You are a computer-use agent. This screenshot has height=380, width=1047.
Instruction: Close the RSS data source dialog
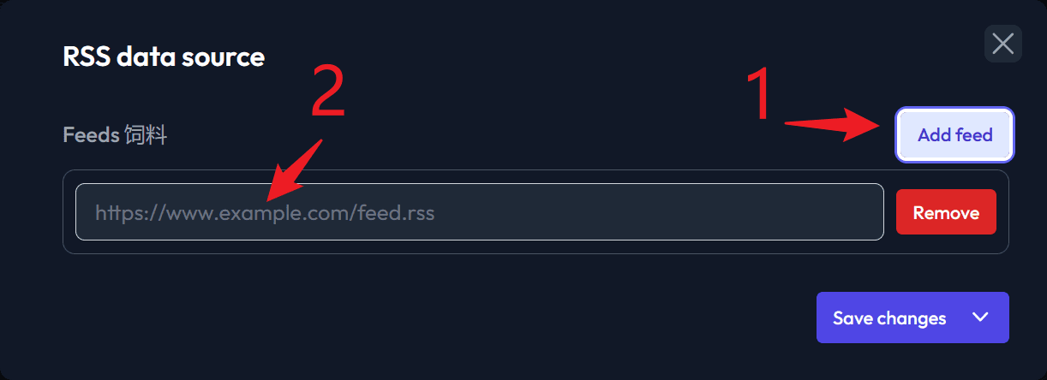point(1002,44)
